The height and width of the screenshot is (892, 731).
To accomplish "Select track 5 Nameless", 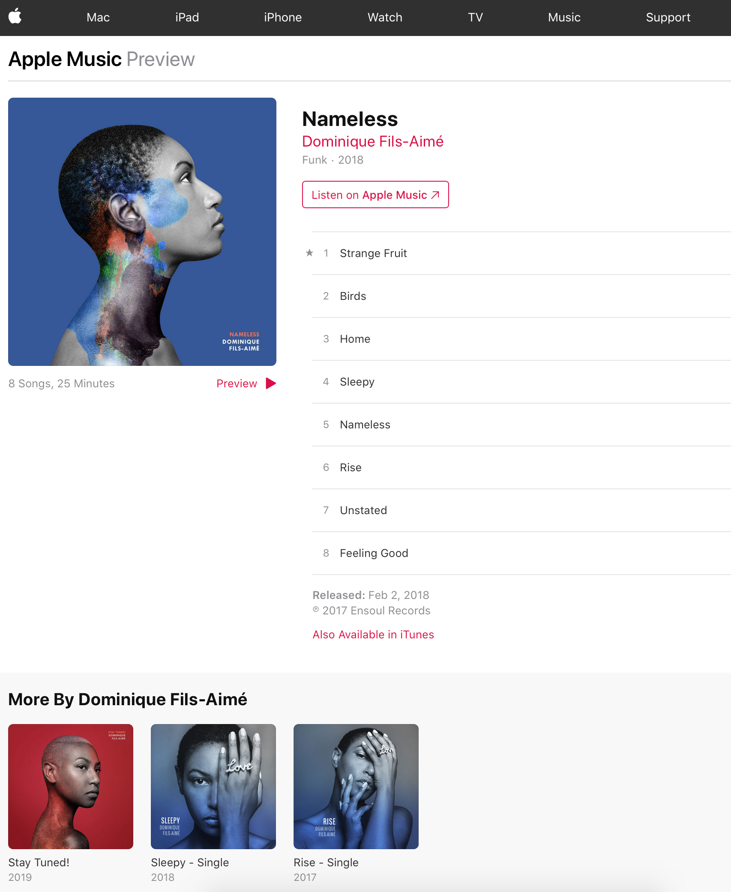I will tap(521, 425).
